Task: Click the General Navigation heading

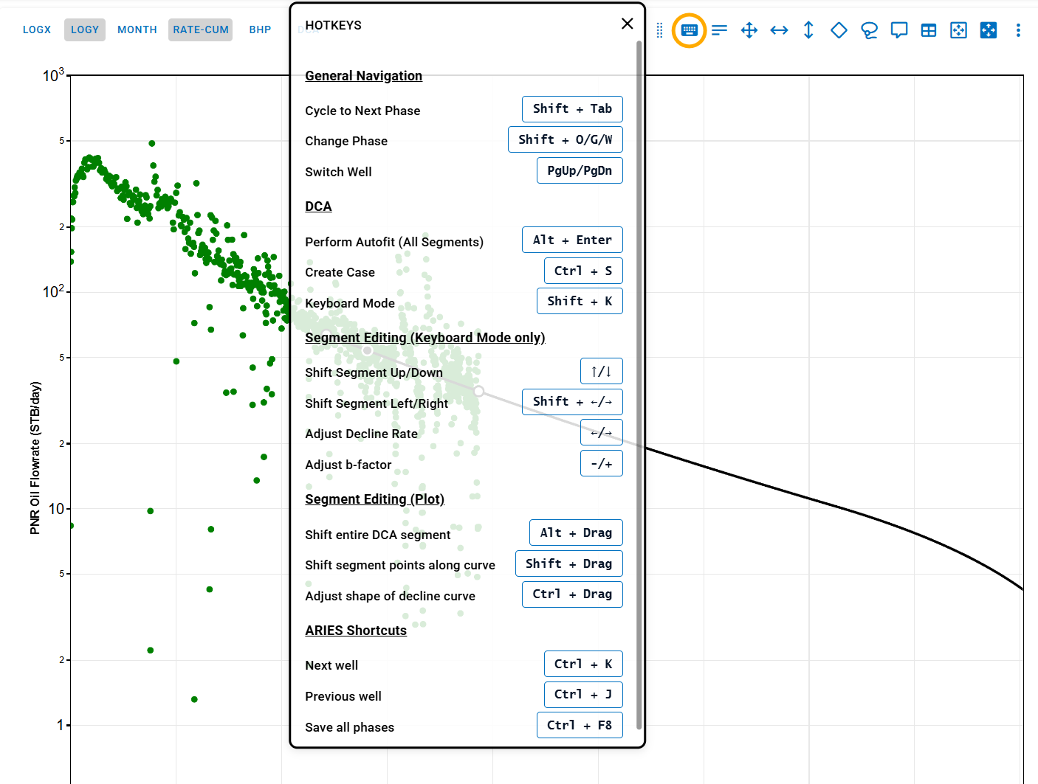Action: (x=363, y=76)
